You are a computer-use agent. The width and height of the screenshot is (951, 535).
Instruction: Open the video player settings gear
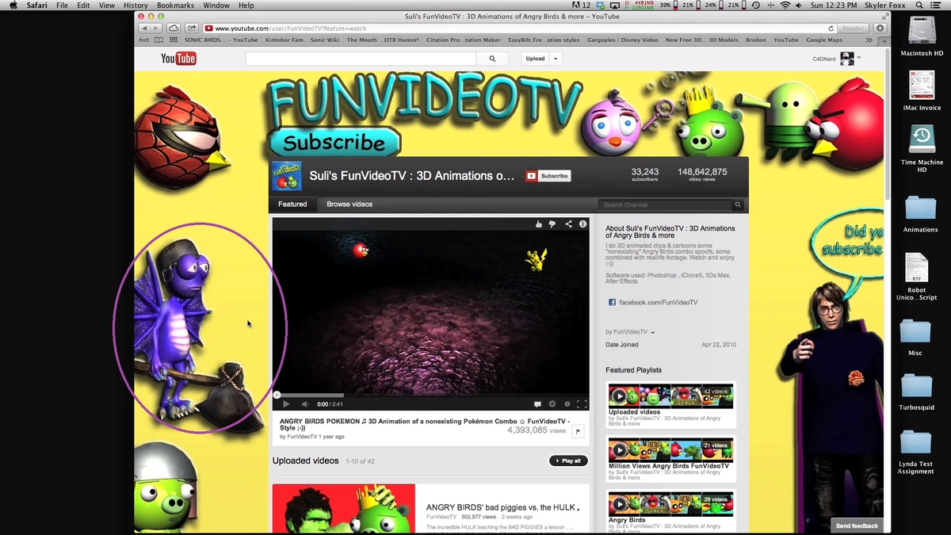pyautogui.click(x=552, y=403)
